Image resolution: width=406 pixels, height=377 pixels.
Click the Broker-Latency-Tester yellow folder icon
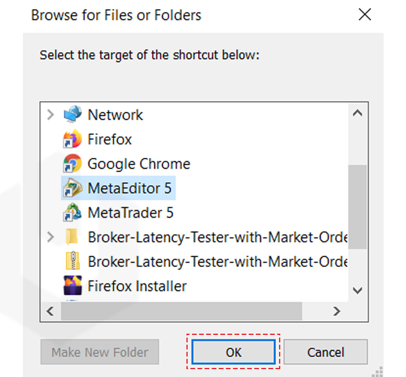[x=72, y=237]
